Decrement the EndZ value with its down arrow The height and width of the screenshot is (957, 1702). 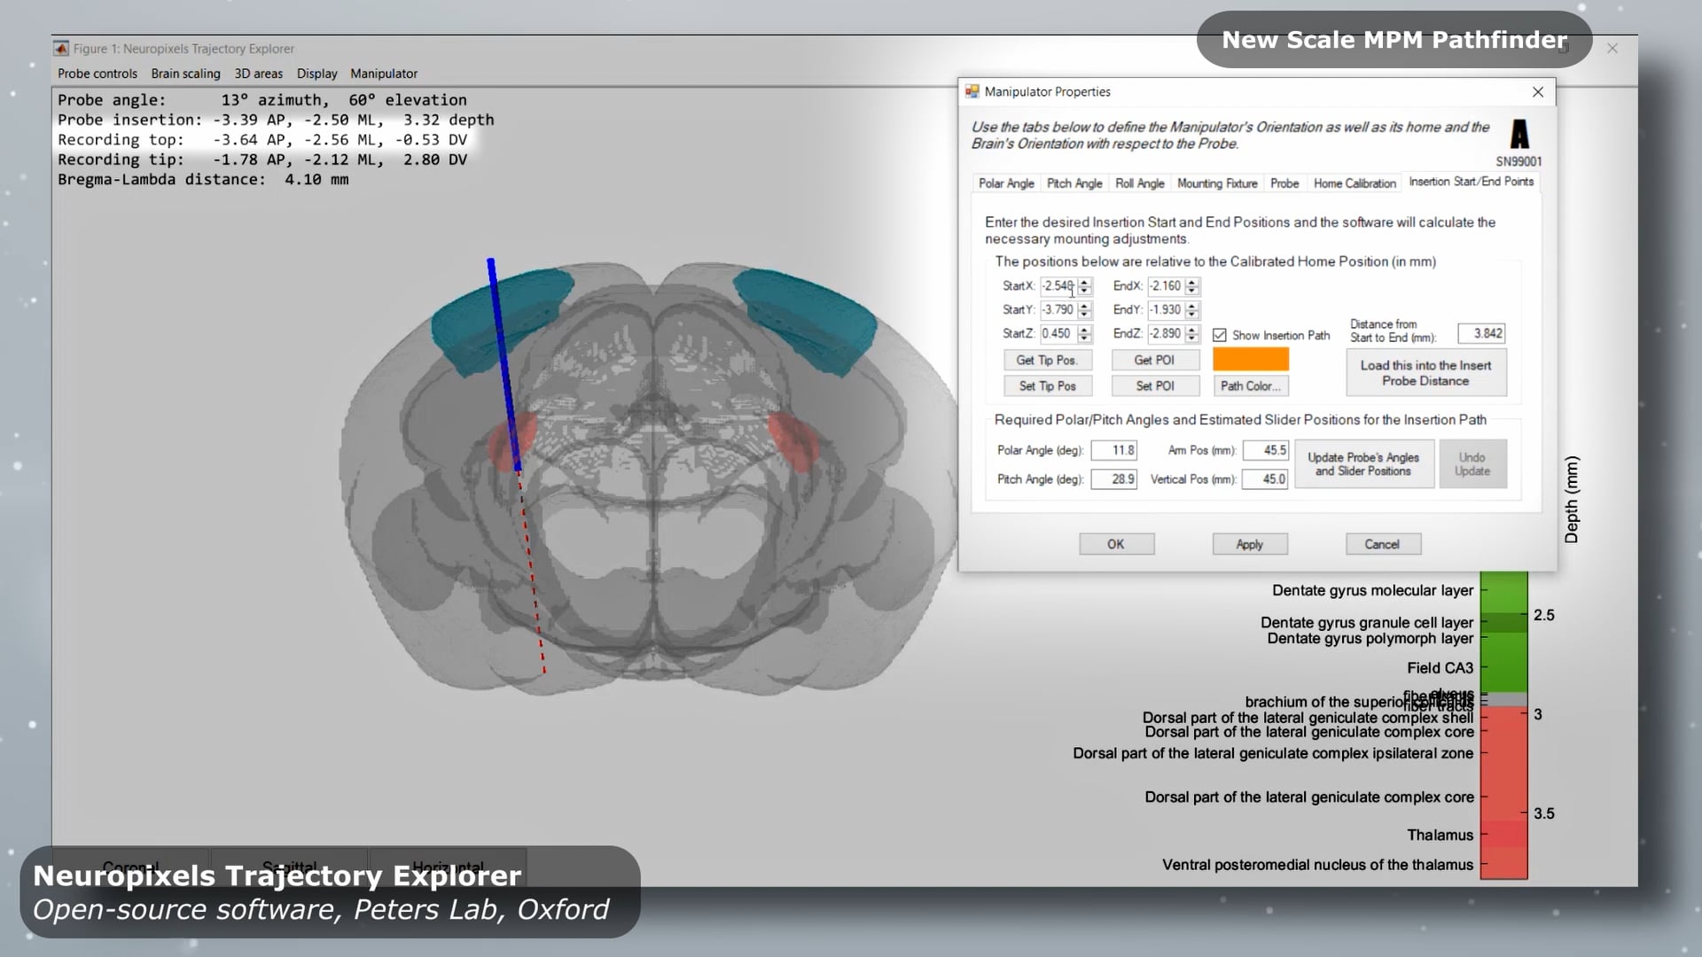1193,338
